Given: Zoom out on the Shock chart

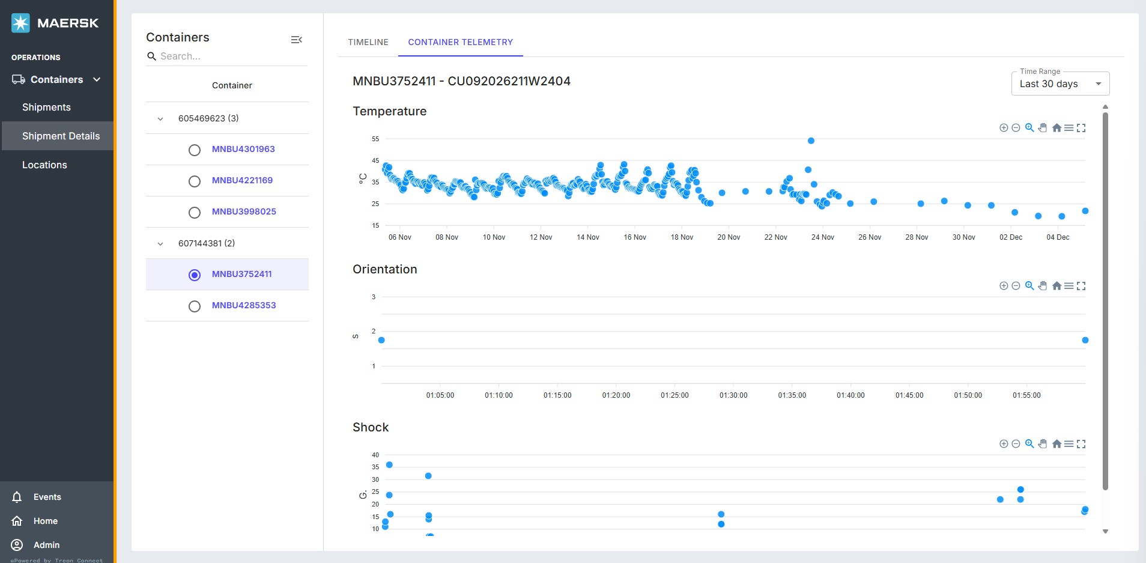Looking at the screenshot, I should click(x=1016, y=444).
